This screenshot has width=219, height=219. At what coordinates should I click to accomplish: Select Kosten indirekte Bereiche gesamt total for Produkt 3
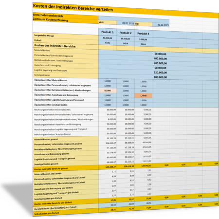(143, 165)
